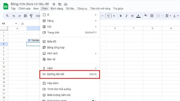Click the search menus magnifier icon

[x=7, y=16]
